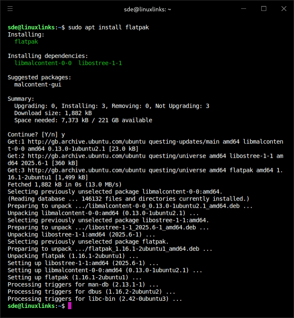Click 'Space needed: 7,373 kB' line
Image resolution: width=294 pixels, height=318 pixels.
(83, 120)
